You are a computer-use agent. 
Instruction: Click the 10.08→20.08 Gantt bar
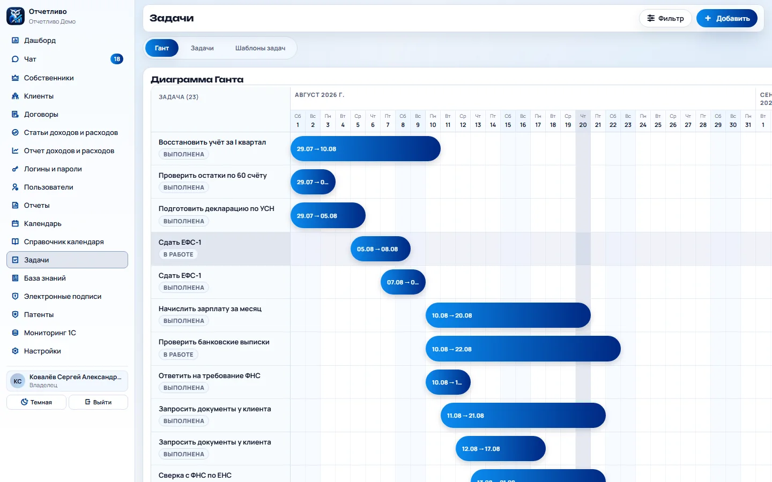point(508,315)
